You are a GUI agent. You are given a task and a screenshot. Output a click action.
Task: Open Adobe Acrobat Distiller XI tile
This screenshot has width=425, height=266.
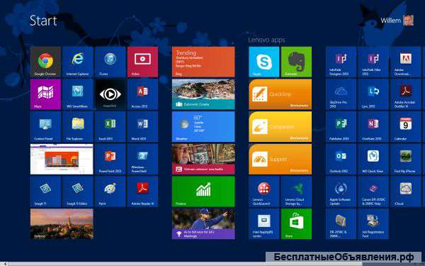click(x=406, y=94)
